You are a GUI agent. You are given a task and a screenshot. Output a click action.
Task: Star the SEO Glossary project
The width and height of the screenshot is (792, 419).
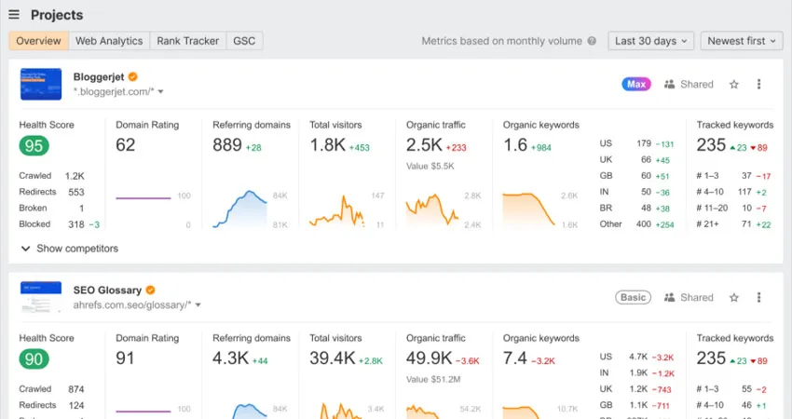tap(734, 297)
